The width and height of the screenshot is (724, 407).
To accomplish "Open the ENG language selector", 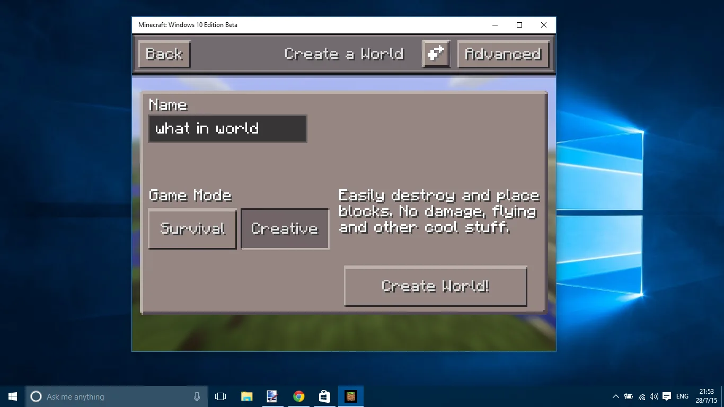I will click(x=682, y=396).
